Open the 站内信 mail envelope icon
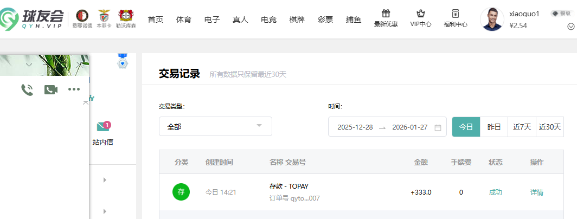The width and height of the screenshot is (577, 219). pos(102,127)
